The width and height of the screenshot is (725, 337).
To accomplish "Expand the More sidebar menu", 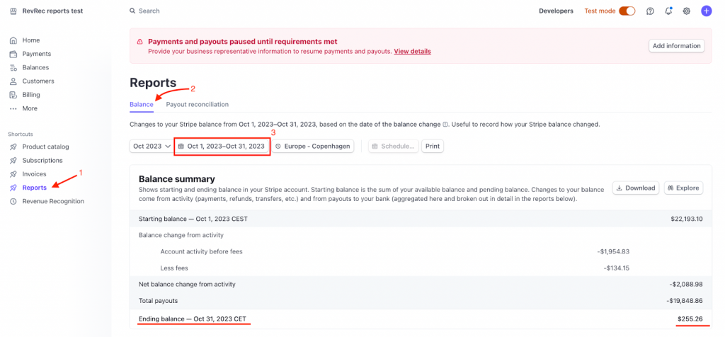I will click(x=29, y=108).
